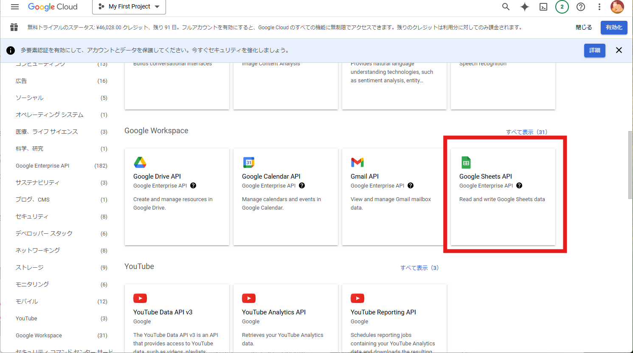Viewport: 633px width, 353px height.
Task: Click 閉じる to dismiss trial banner
Action: pyautogui.click(x=584, y=27)
